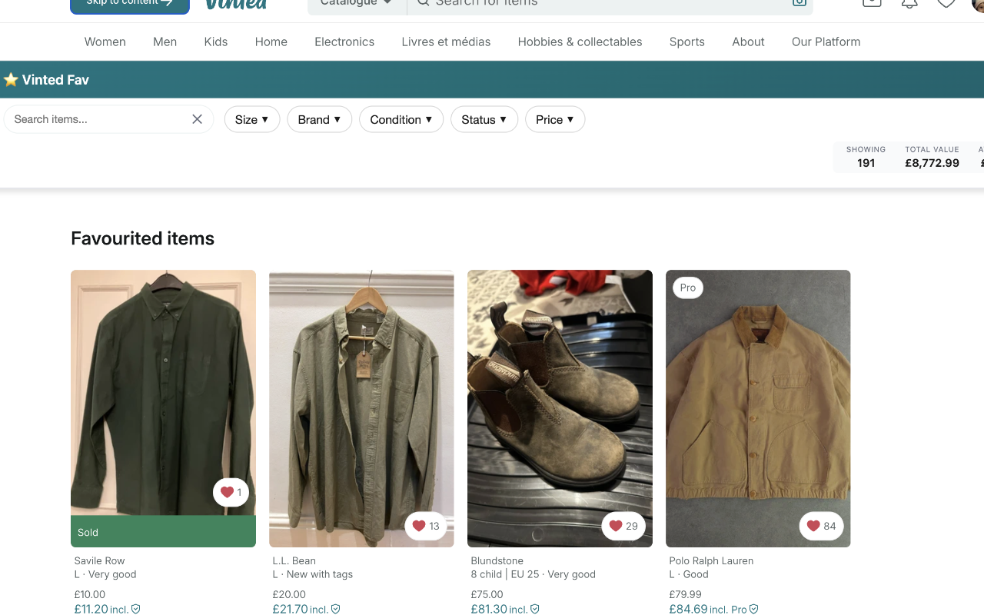Expand the Price filter dropdown
The image size is (984, 615).
pyautogui.click(x=555, y=119)
